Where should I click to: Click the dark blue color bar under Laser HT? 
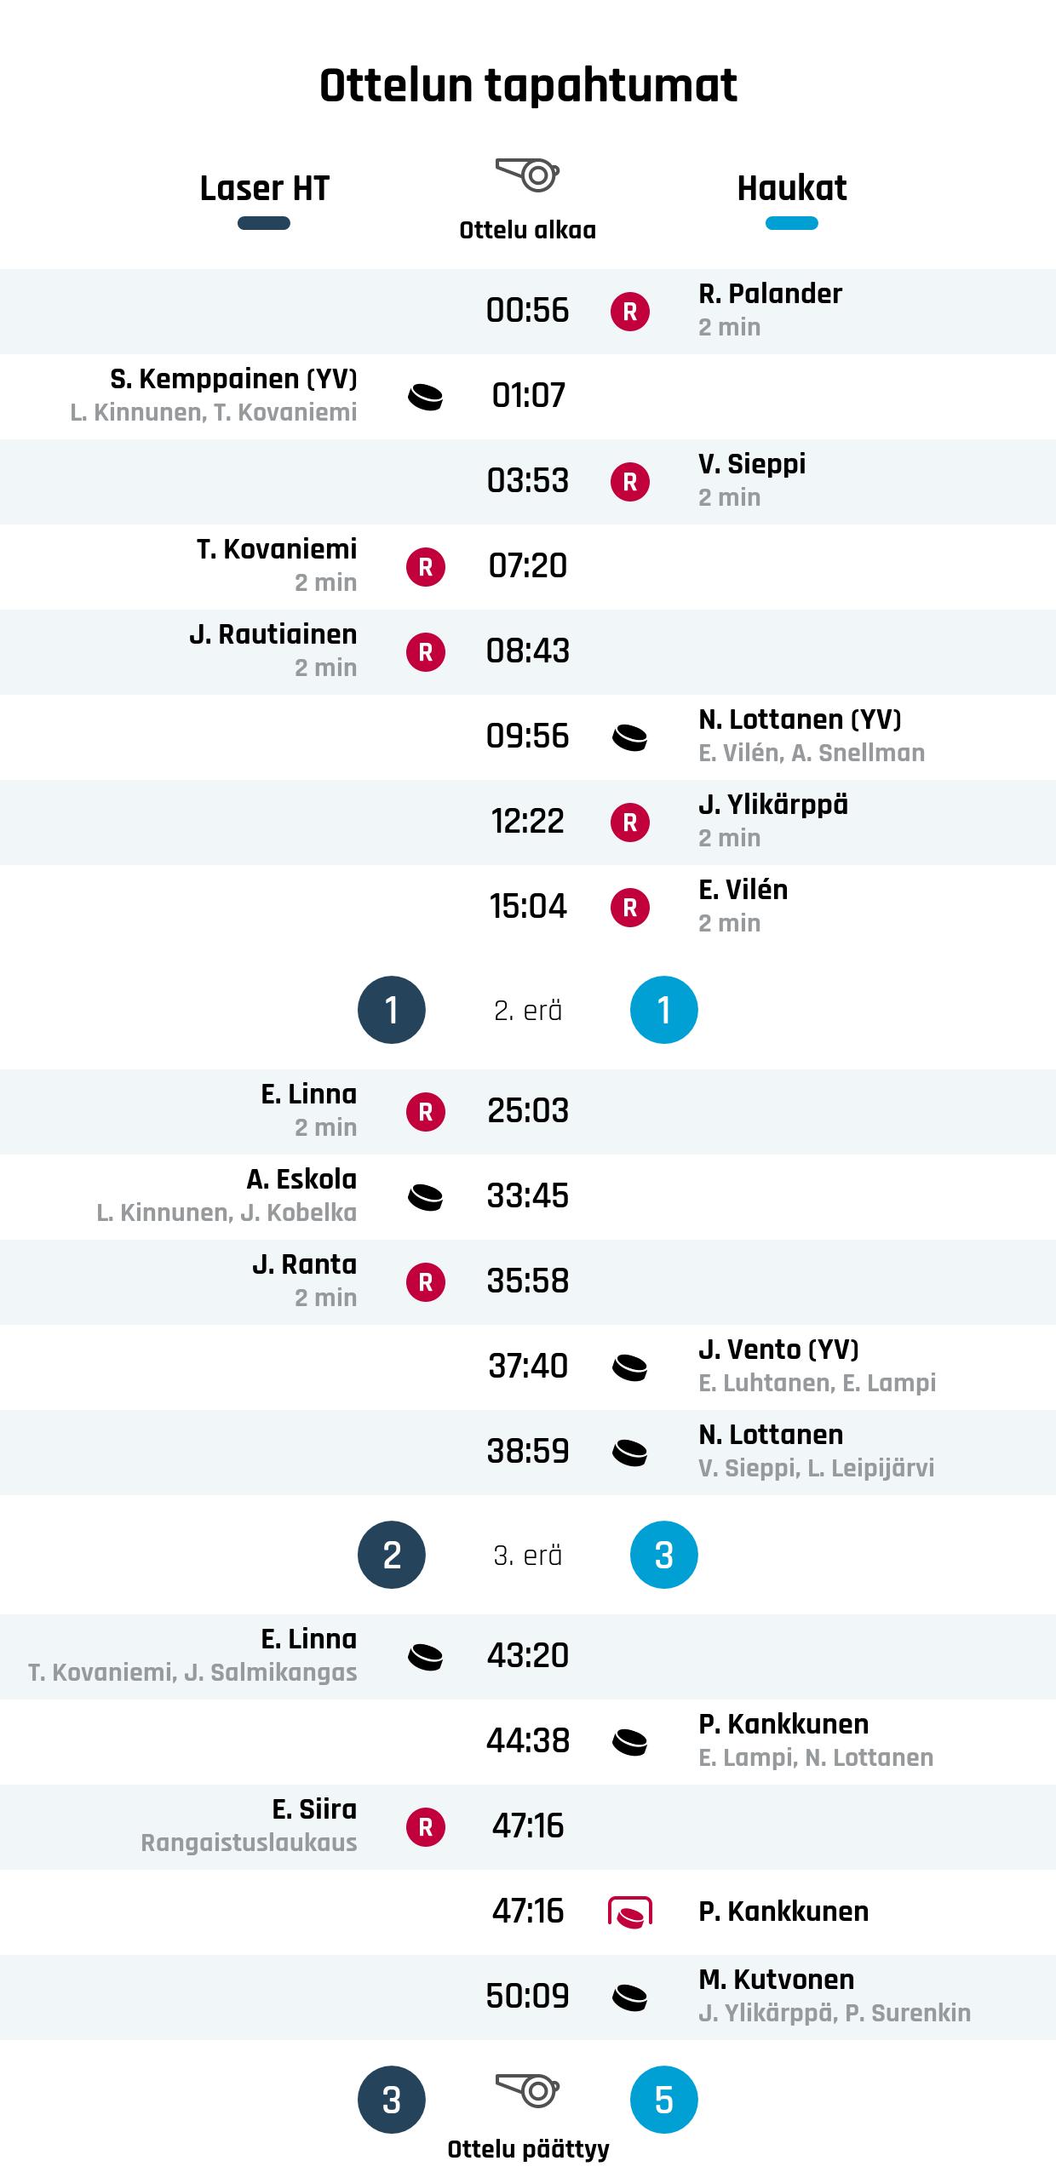264,223
